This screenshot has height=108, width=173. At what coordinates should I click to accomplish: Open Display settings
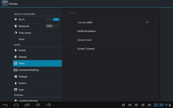click(x=37, y=57)
